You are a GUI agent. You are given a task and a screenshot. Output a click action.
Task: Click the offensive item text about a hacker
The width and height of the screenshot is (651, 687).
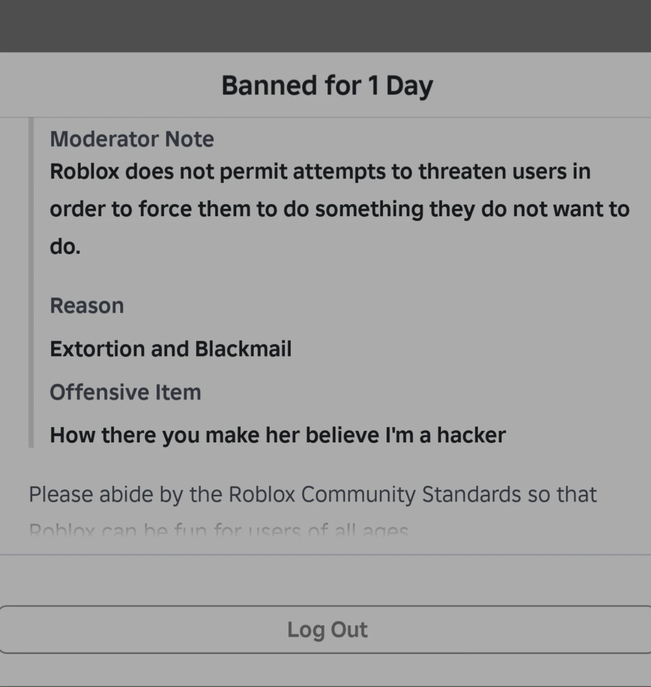(x=278, y=435)
